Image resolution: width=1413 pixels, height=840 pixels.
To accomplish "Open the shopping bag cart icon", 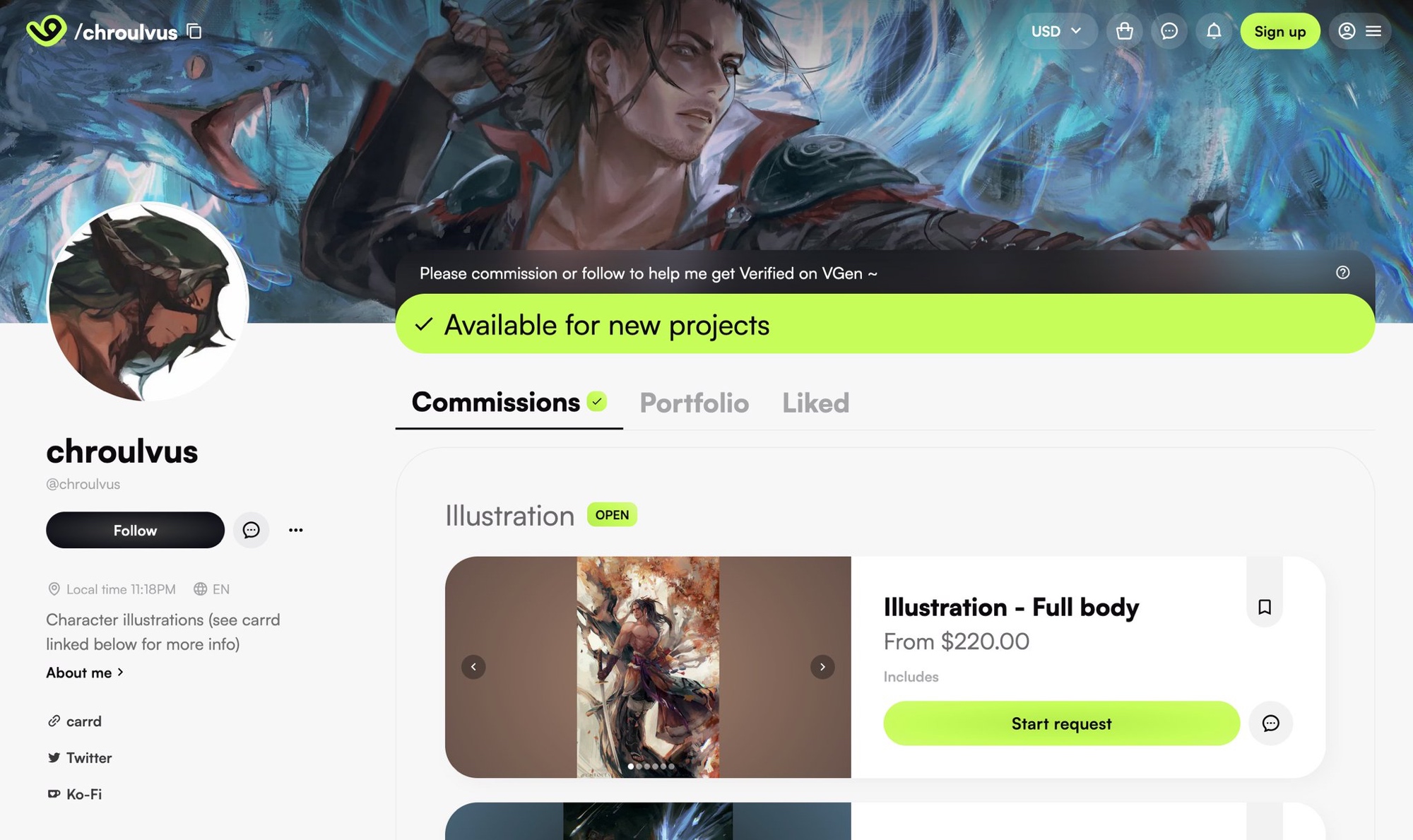I will click(x=1124, y=31).
